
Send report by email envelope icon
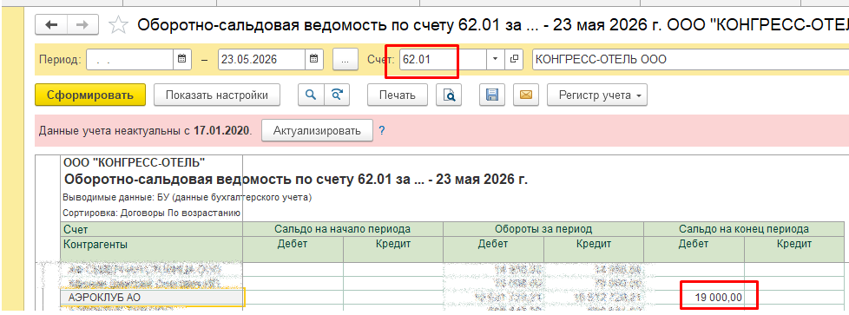[526, 95]
